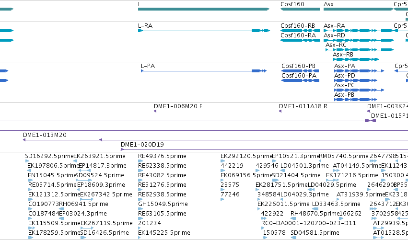This screenshot has height=240, width=408.
Task: Click the SD04581.5prime EST label
Action: click(315, 233)
